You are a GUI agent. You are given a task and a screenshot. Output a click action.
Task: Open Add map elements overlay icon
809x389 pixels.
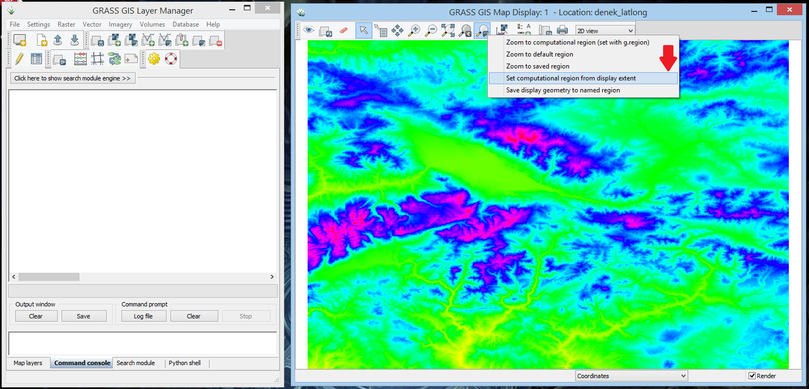[523, 29]
